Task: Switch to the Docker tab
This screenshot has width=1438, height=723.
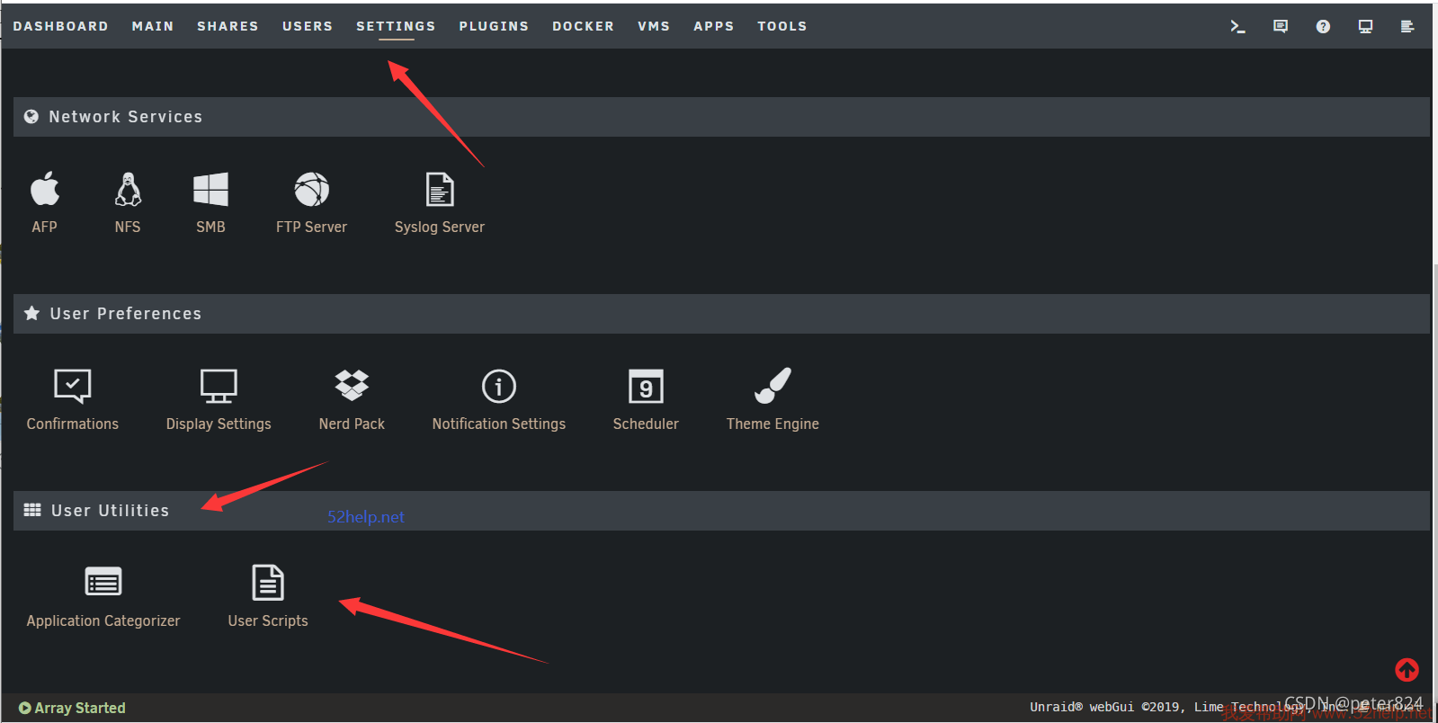Action: pyautogui.click(x=583, y=26)
